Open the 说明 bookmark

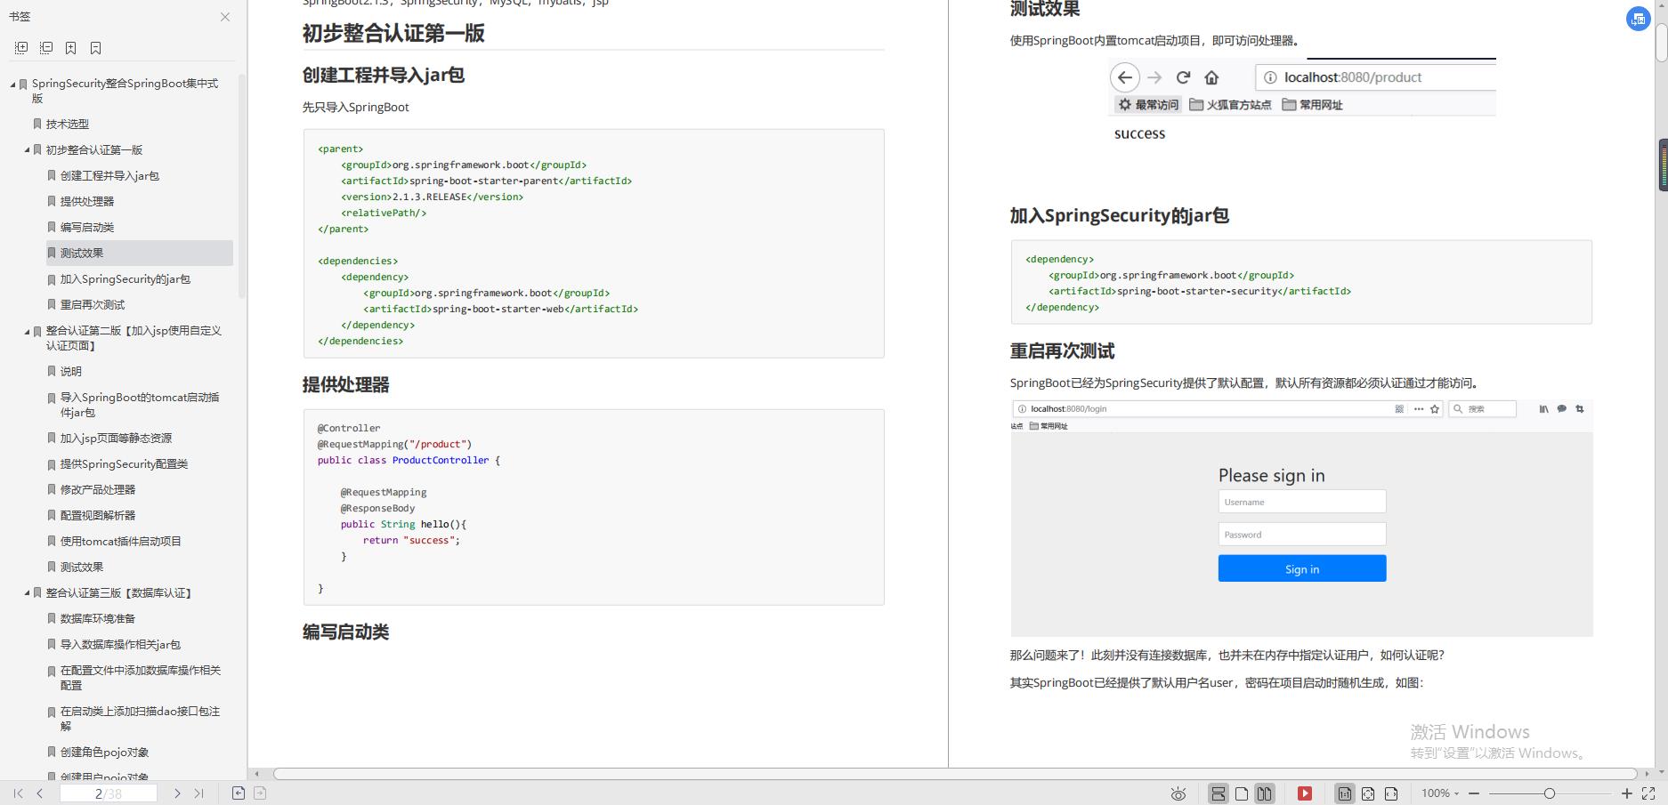(x=70, y=372)
